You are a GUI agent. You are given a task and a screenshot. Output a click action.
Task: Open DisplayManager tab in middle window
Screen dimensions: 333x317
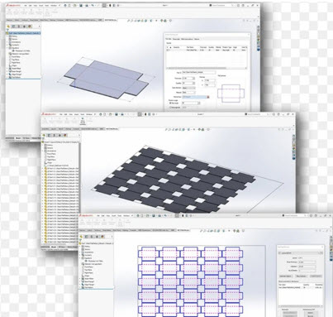pyautogui.click(x=65, y=135)
